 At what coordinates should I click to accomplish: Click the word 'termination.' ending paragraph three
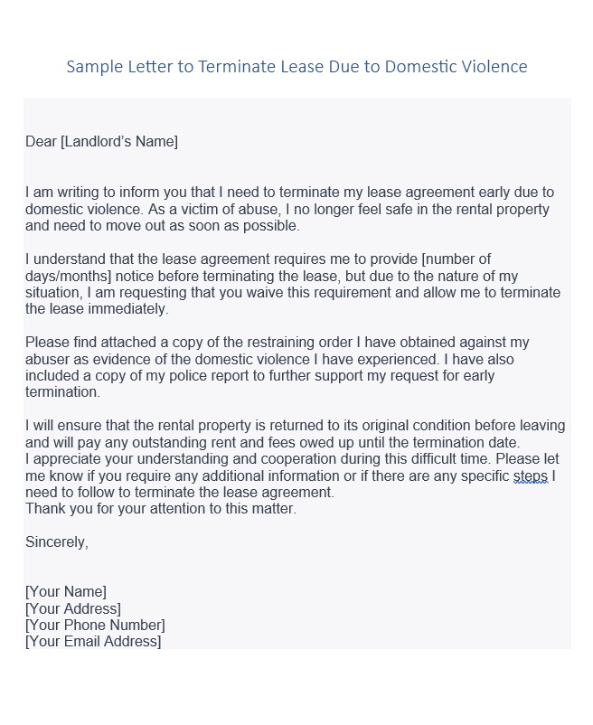63,392
